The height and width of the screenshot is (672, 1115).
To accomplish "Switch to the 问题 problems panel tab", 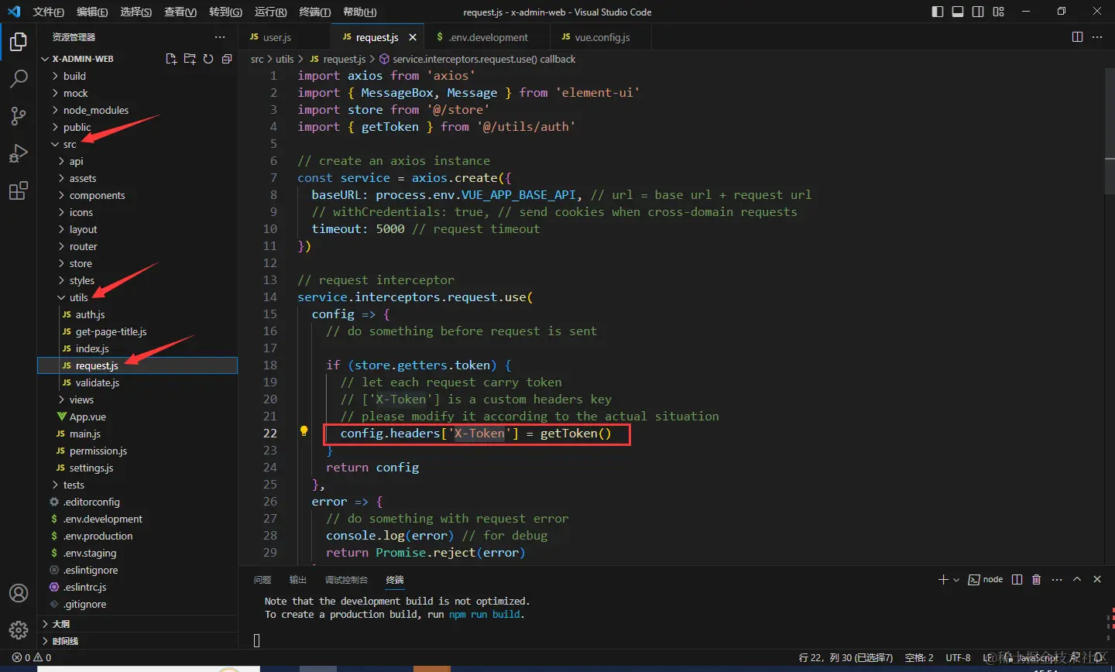I will pyautogui.click(x=262, y=579).
